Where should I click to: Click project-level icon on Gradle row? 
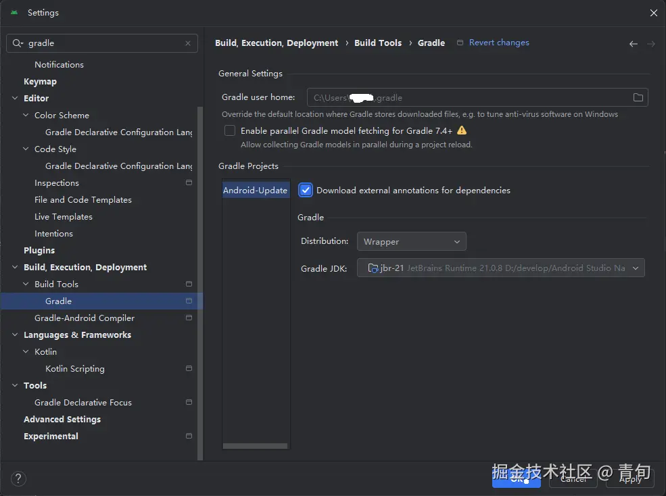[x=189, y=301]
